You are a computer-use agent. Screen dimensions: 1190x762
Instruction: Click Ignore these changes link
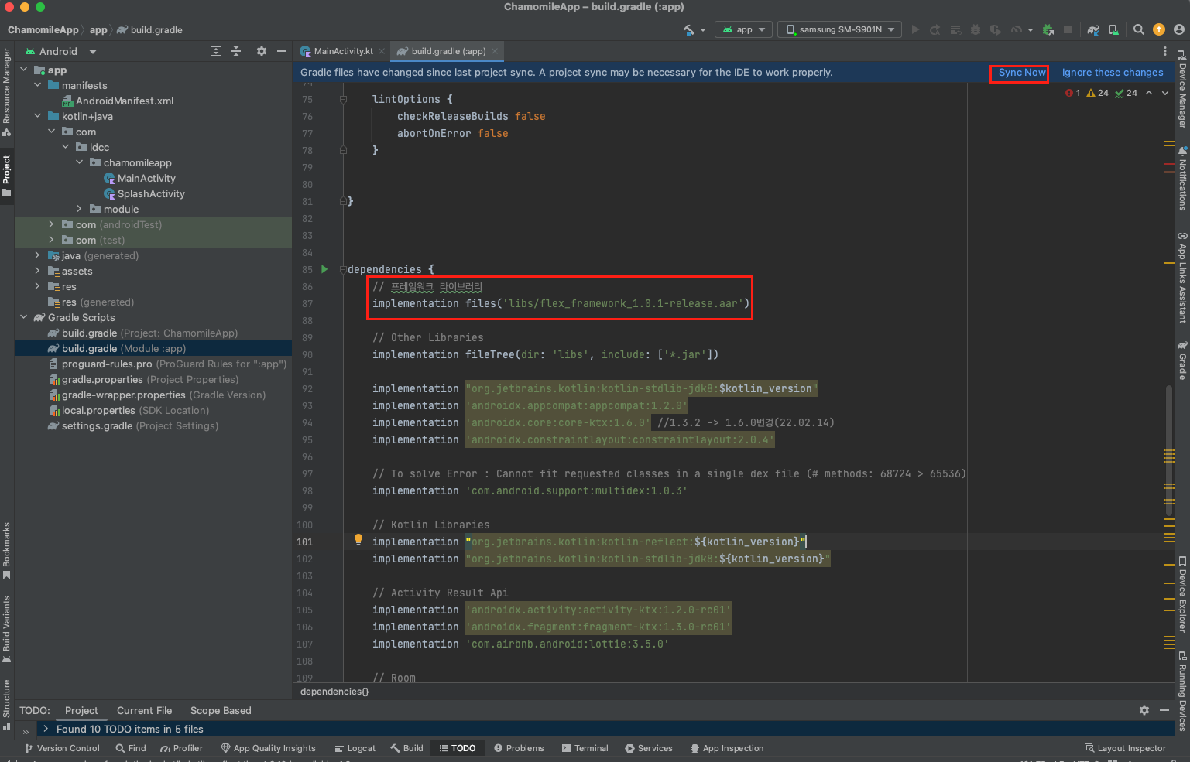pyautogui.click(x=1112, y=73)
